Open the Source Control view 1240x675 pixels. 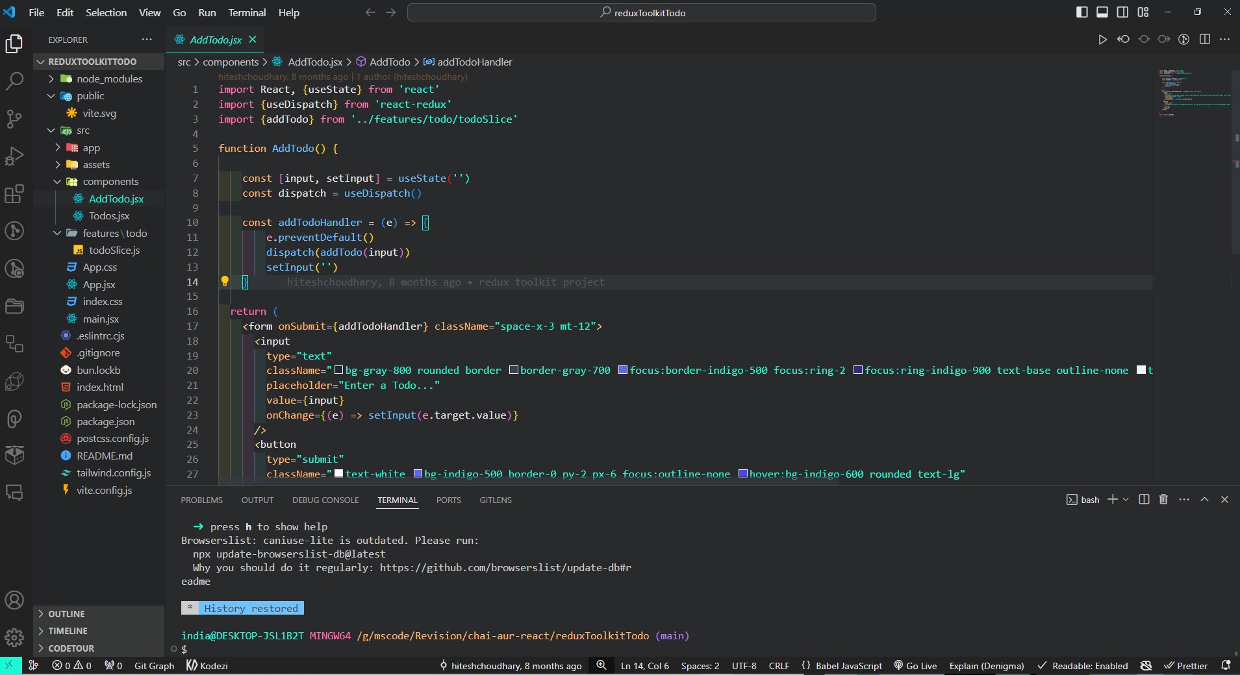pos(14,118)
